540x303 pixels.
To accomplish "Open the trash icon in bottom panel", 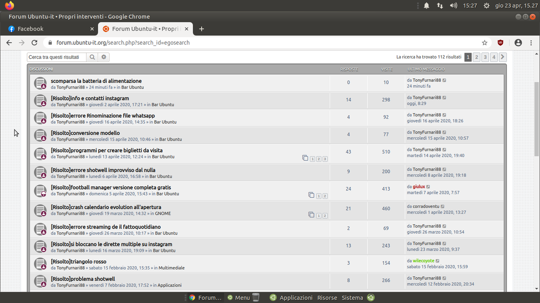I will click(x=256, y=297).
